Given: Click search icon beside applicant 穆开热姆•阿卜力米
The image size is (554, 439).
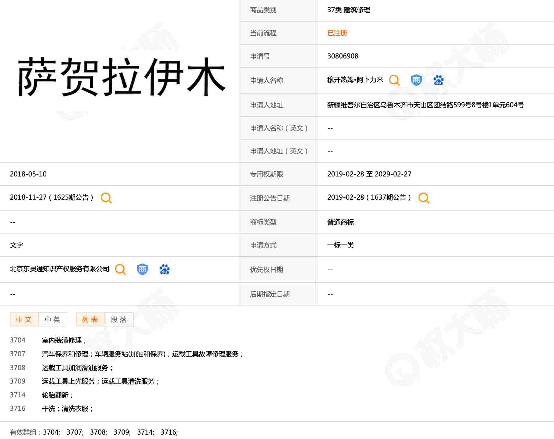Looking at the screenshot, I should tap(394, 80).
